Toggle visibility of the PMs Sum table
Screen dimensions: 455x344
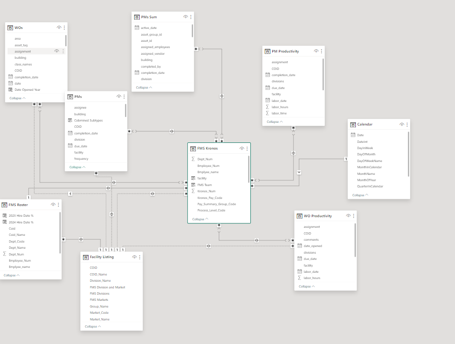click(x=185, y=17)
